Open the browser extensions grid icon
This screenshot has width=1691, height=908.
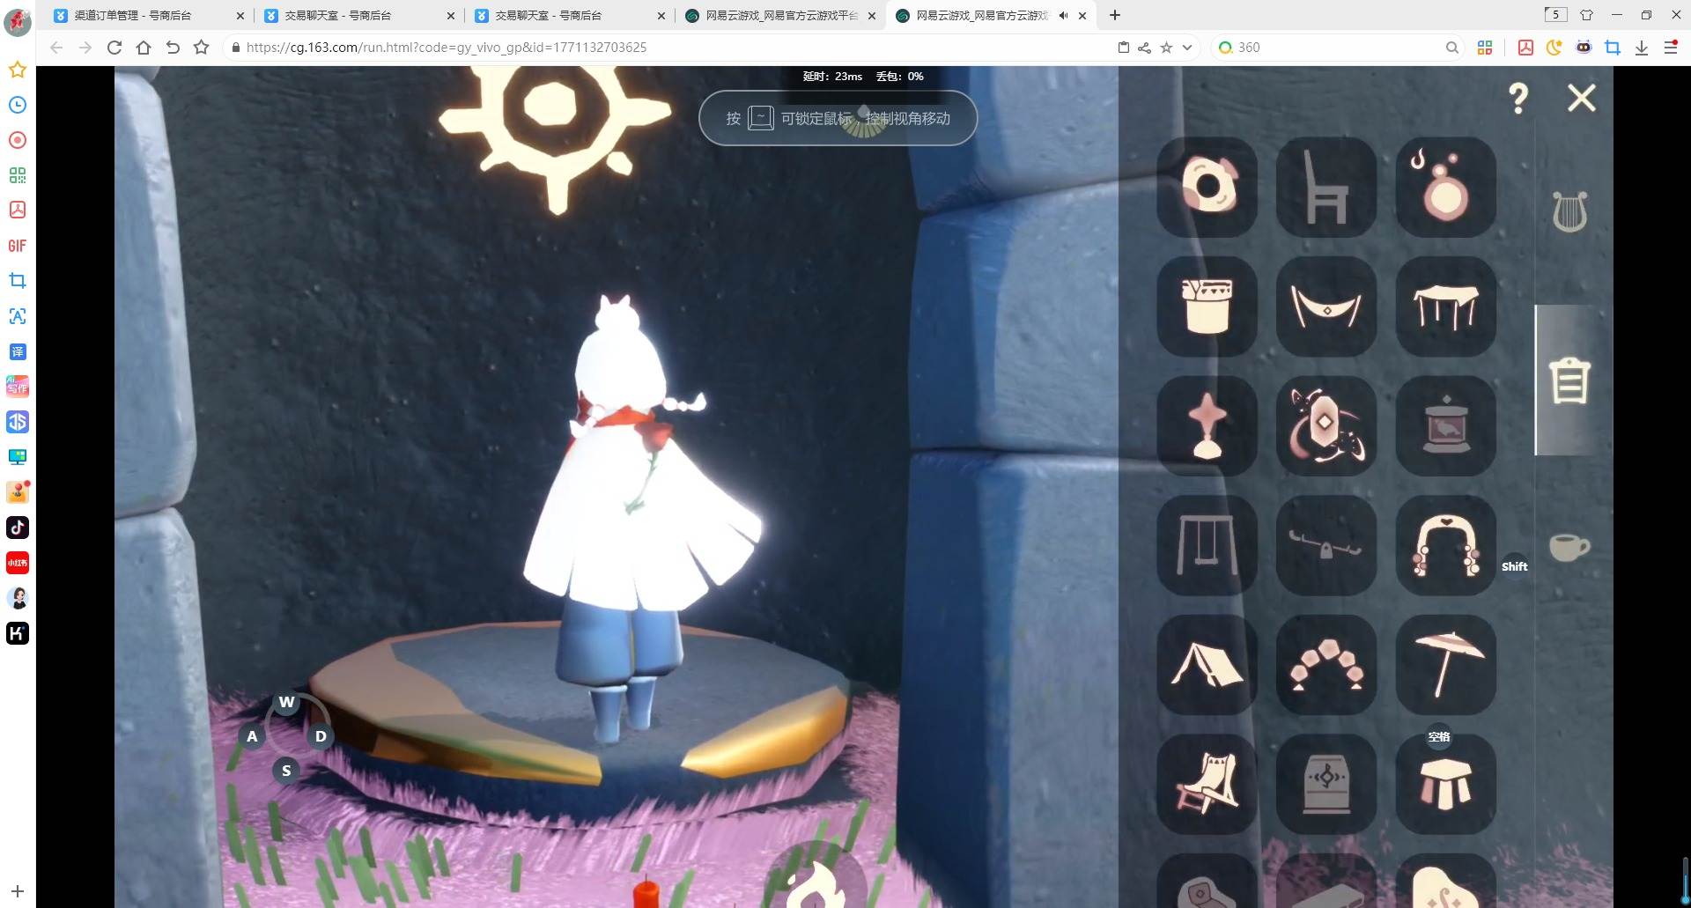[x=1485, y=48]
